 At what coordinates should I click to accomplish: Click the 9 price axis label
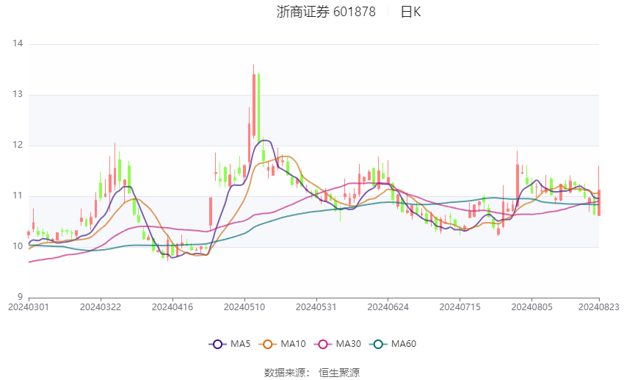tap(20, 297)
